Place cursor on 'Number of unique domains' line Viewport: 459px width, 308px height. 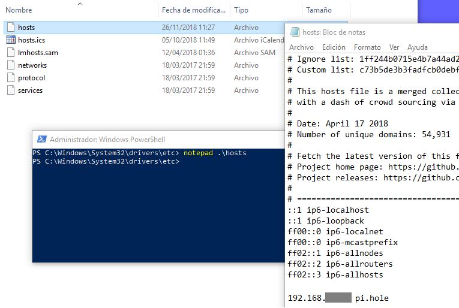pos(369,134)
